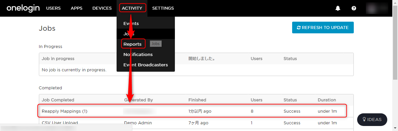Open the USERS menu
398x131 pixels.
pos(53,8)
